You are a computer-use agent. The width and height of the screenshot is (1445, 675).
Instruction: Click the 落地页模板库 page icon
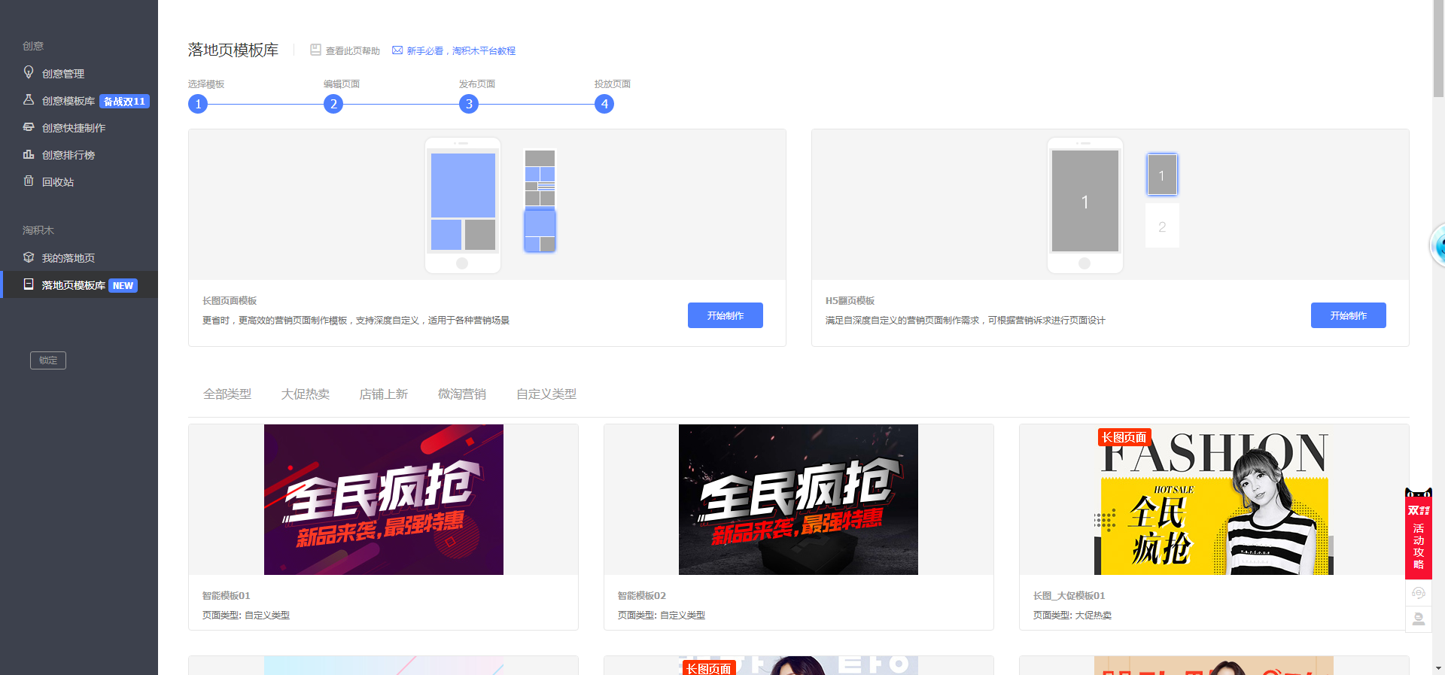(29, 284)
